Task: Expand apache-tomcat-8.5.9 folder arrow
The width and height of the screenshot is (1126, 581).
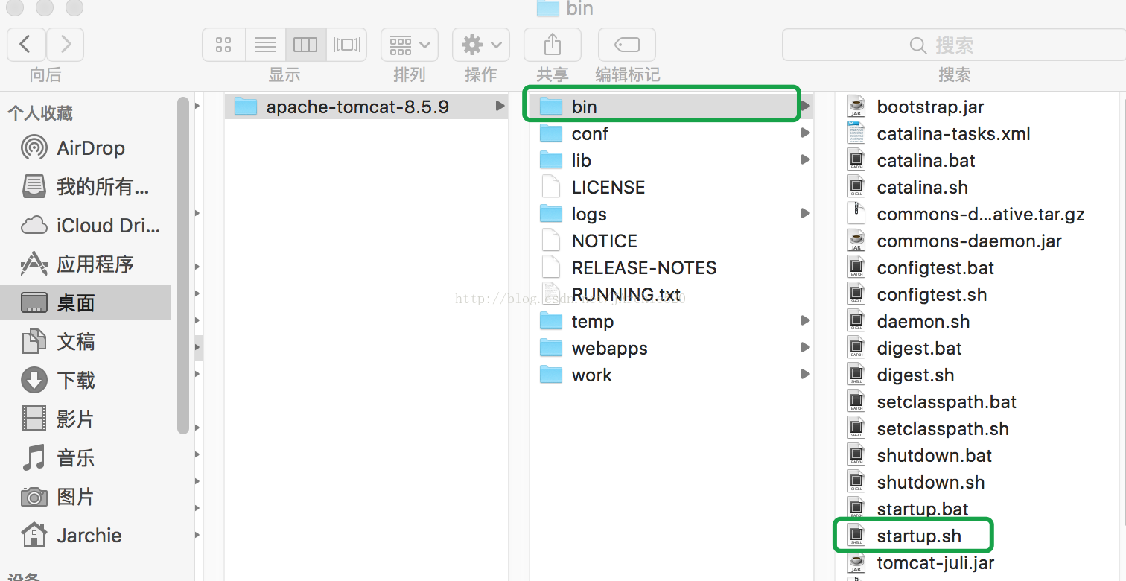Action: (500, 107)
